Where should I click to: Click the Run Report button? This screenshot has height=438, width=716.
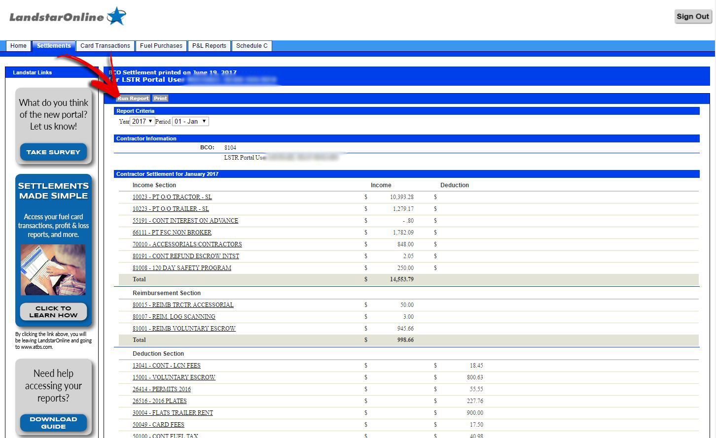click(133, 99)
